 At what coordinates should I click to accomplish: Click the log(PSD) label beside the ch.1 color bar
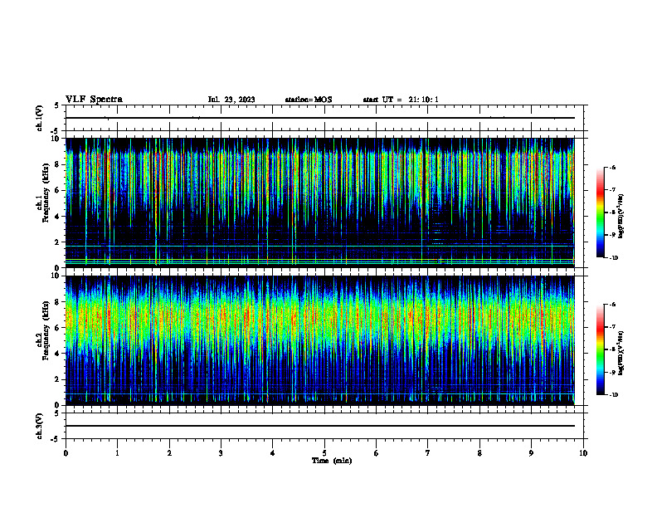click(621, 216)
